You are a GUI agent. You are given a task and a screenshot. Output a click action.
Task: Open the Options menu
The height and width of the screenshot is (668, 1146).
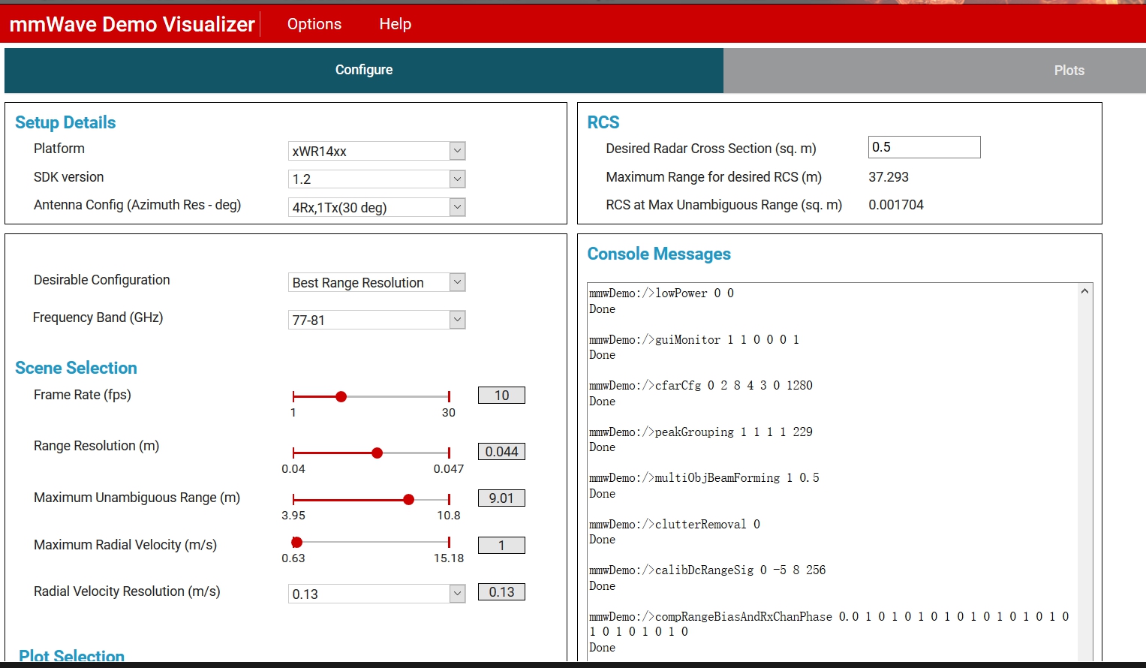(314, 23)
